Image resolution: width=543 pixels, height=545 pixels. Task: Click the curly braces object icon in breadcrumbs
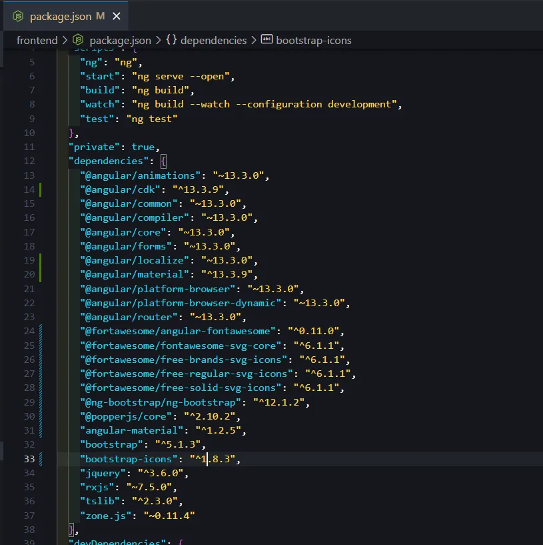tap(171, 40)
